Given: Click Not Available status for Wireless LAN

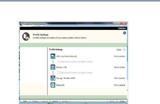Looking at the screenshot, I should coord(119,67).
